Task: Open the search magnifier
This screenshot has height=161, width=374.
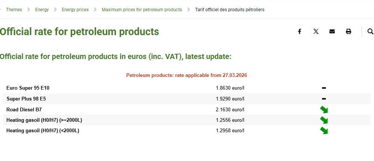Action: pos(370,32)
